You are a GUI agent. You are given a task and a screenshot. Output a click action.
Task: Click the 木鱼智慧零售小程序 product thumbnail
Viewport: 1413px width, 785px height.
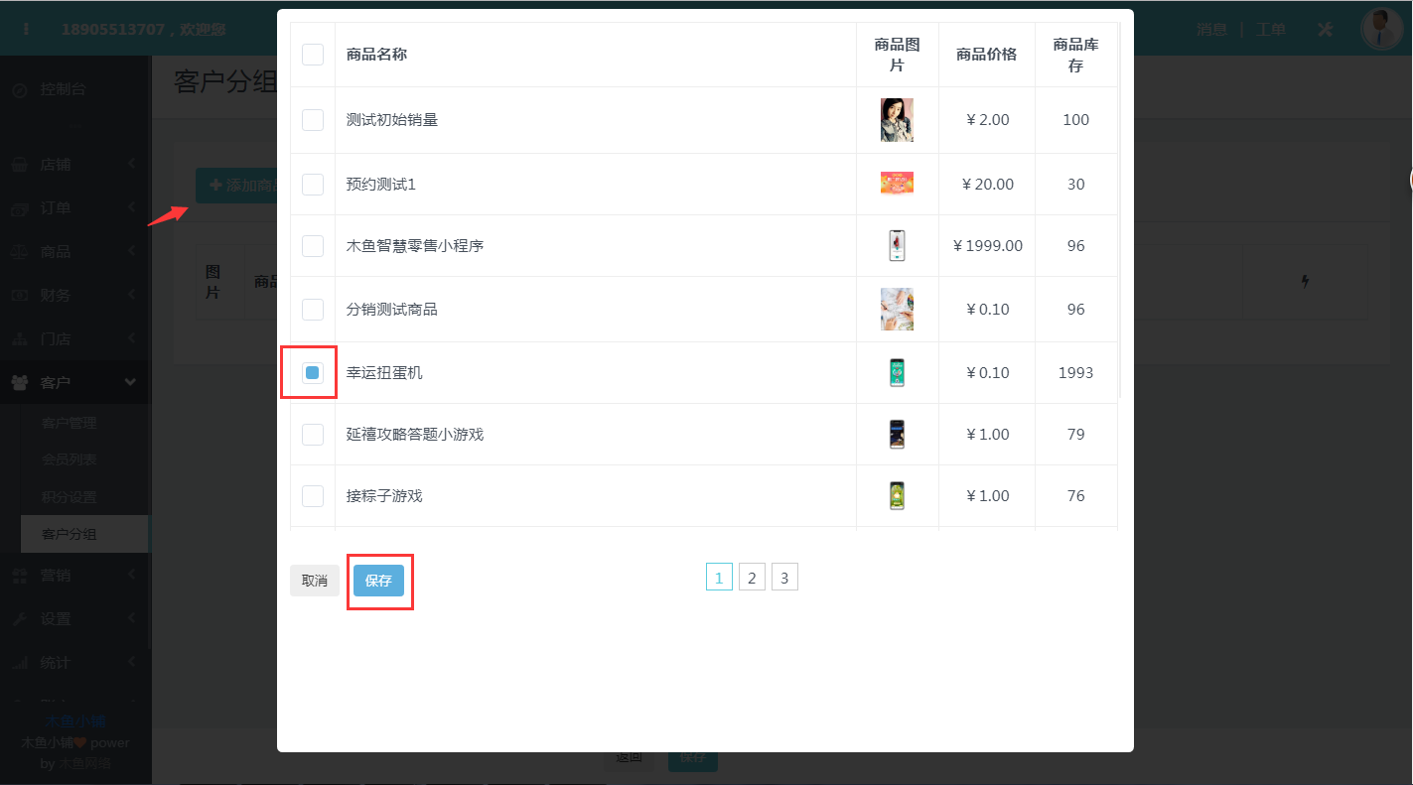[x=897, y=246]
